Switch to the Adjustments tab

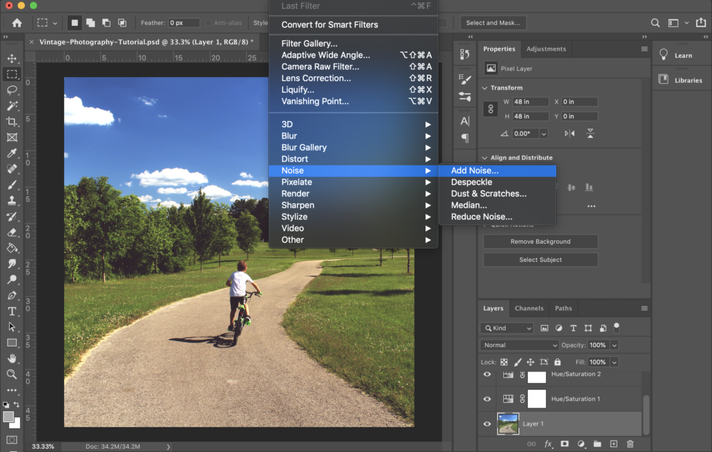click(547, 49)
